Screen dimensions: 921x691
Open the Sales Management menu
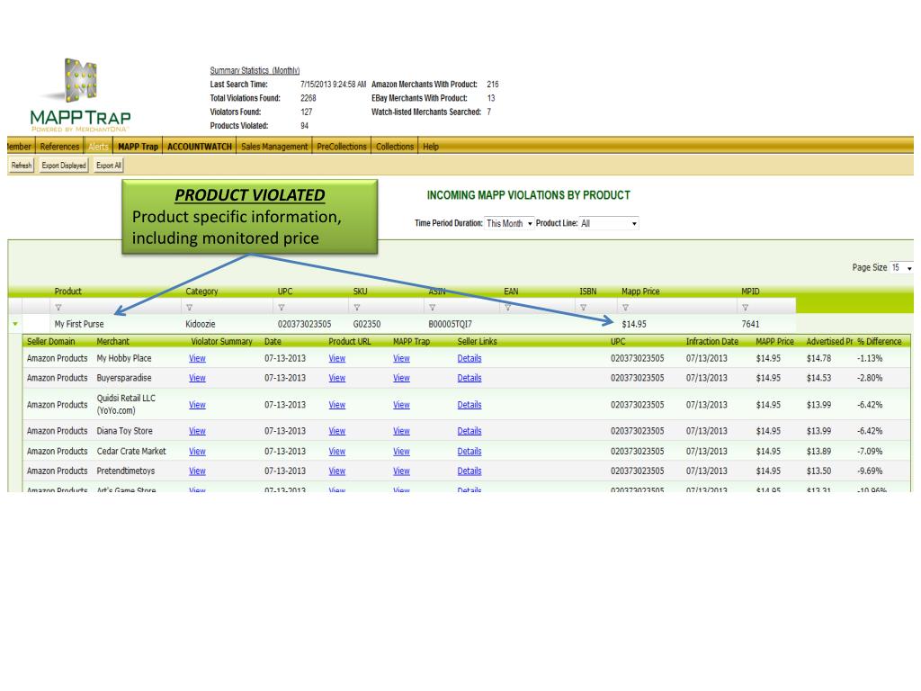(x=274, y=147)
